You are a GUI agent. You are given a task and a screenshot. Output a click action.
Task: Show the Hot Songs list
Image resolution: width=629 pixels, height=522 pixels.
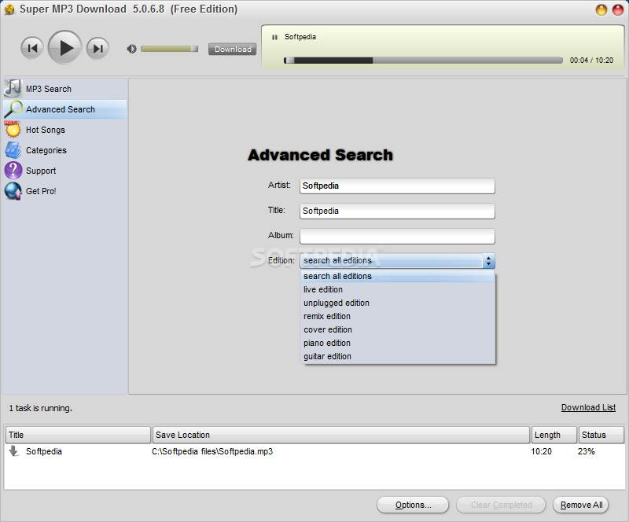[x=65, y=130]
